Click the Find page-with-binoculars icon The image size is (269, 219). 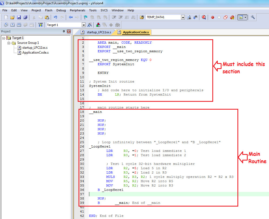[x=189, y=17]
